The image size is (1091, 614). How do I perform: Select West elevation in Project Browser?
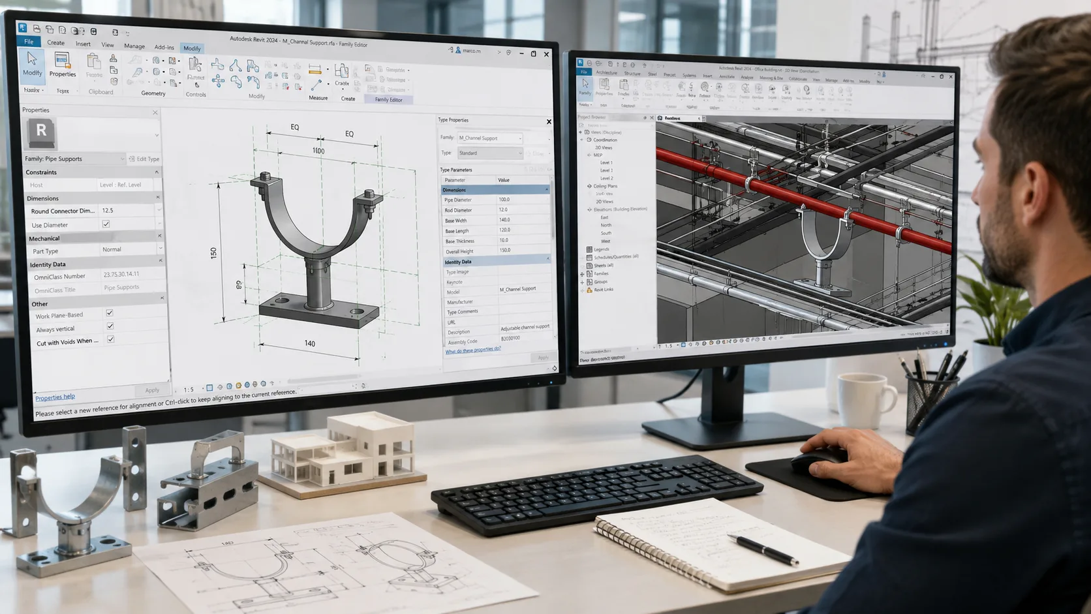[606, 241]
